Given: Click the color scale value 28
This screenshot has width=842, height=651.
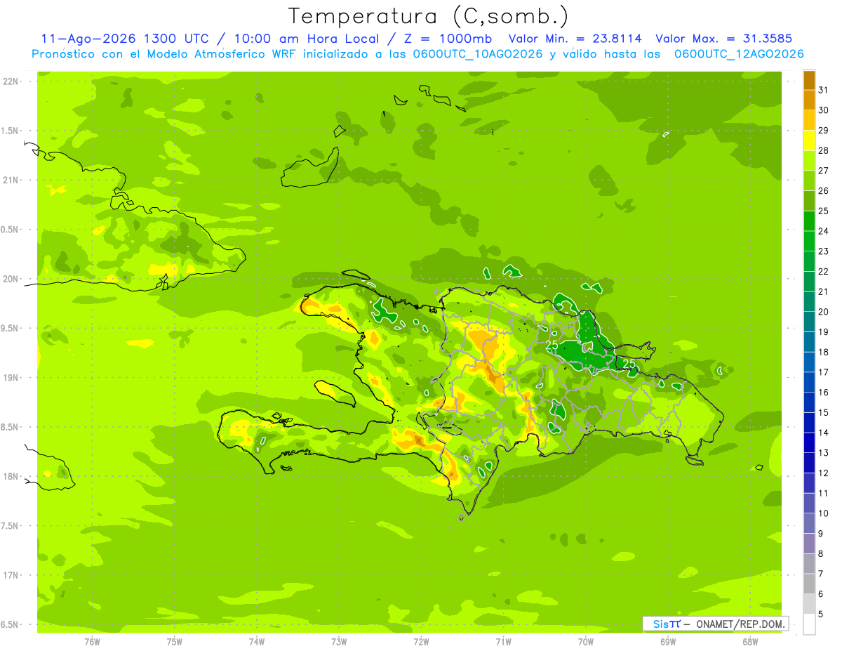Looking at the screenshot, I should pos(823,150).
